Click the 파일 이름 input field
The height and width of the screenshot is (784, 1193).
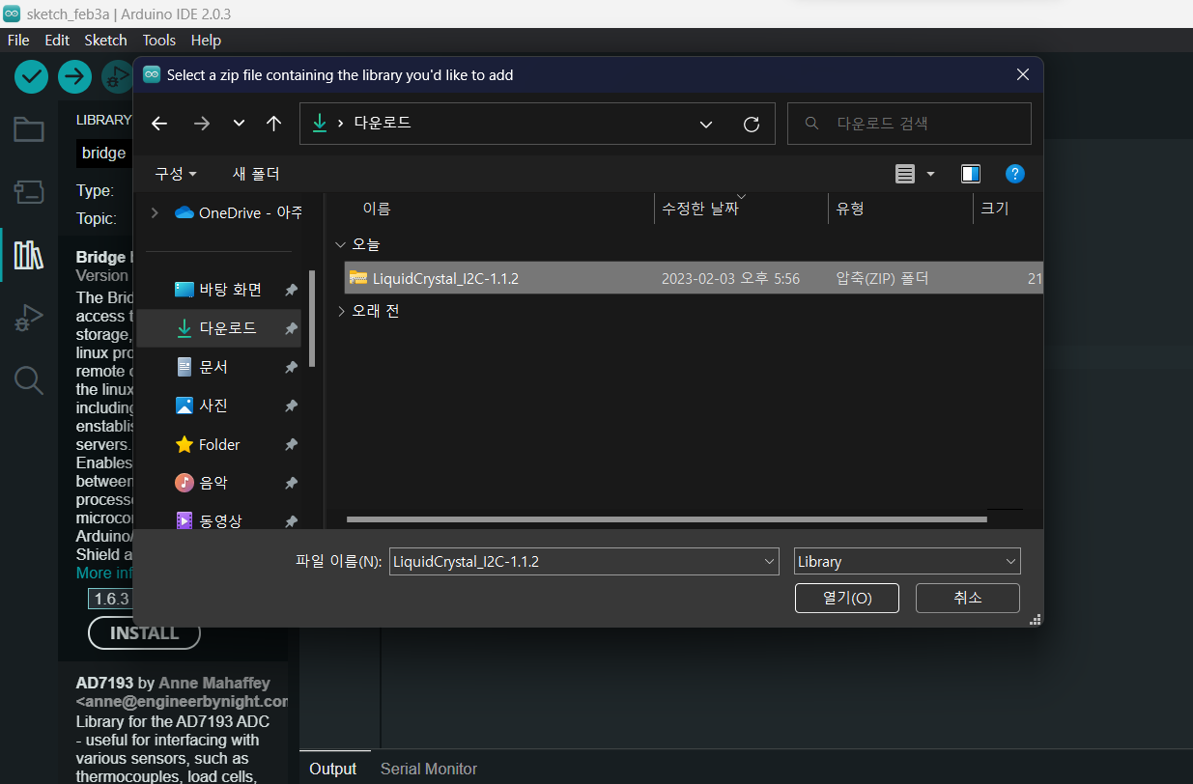click(576, 562)
